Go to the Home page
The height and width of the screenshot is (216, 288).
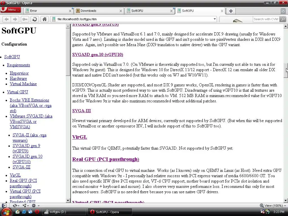point(44,19)
